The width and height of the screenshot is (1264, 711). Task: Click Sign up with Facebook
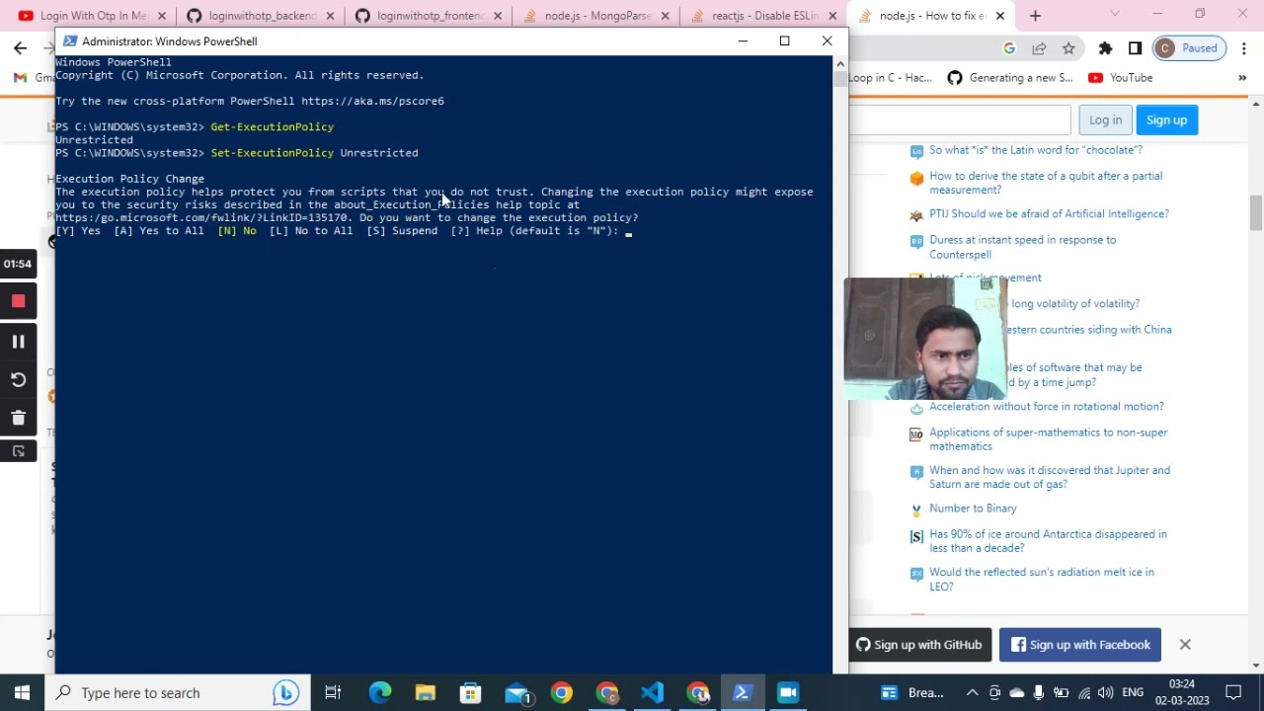(x=1080, y=645)
